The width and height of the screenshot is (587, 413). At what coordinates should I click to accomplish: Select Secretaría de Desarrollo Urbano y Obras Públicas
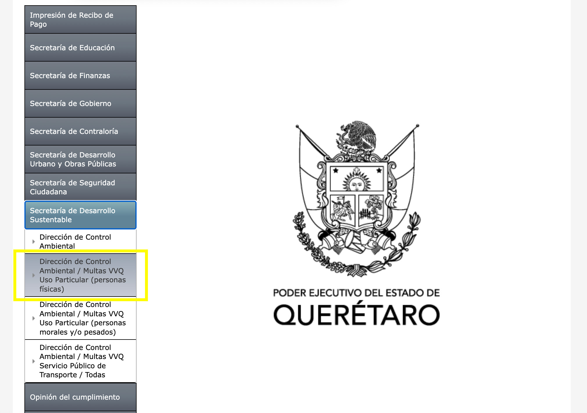pyautogui.click(x=80, y=159)
